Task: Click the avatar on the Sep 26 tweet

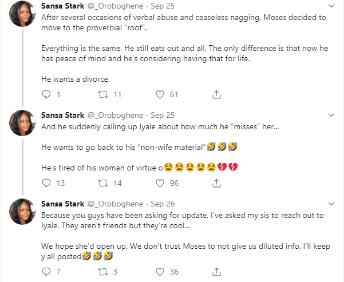Action: [x=23, y=212]
